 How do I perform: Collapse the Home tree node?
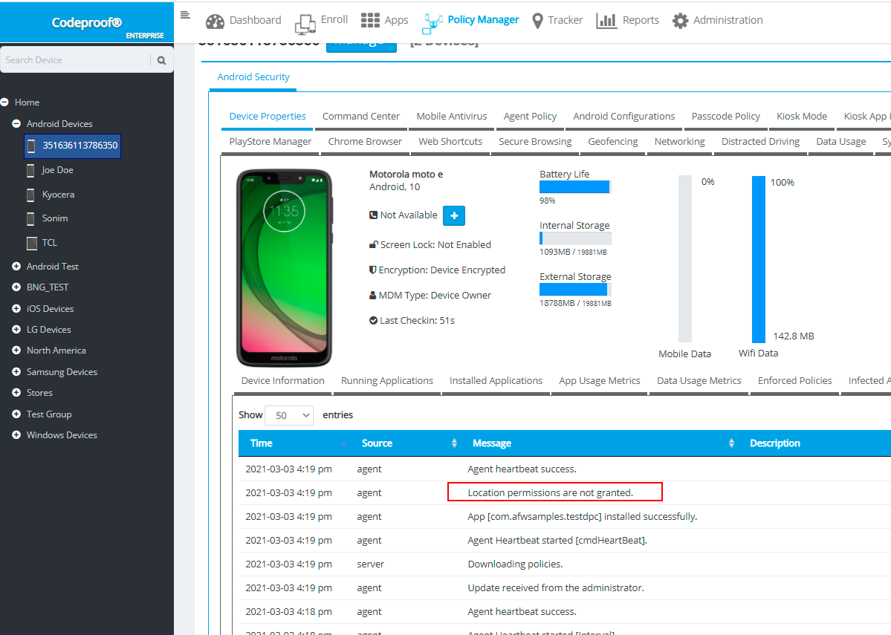(x=4, y=102)
